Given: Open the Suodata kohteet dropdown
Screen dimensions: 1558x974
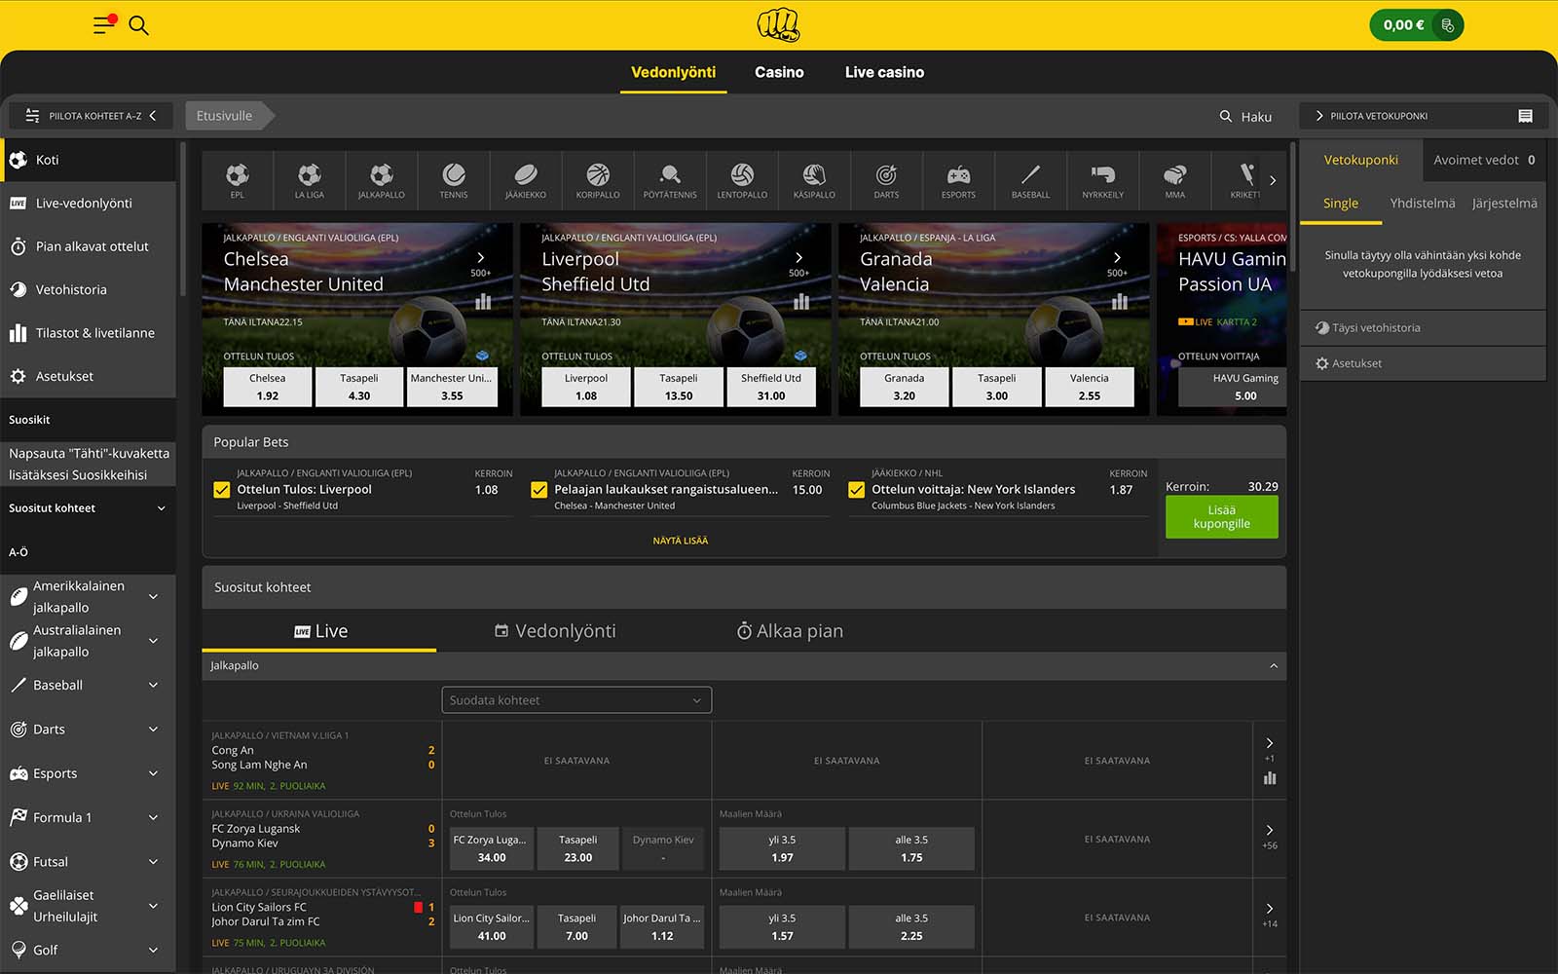Looking at the screenshot, I should [576, 700].
